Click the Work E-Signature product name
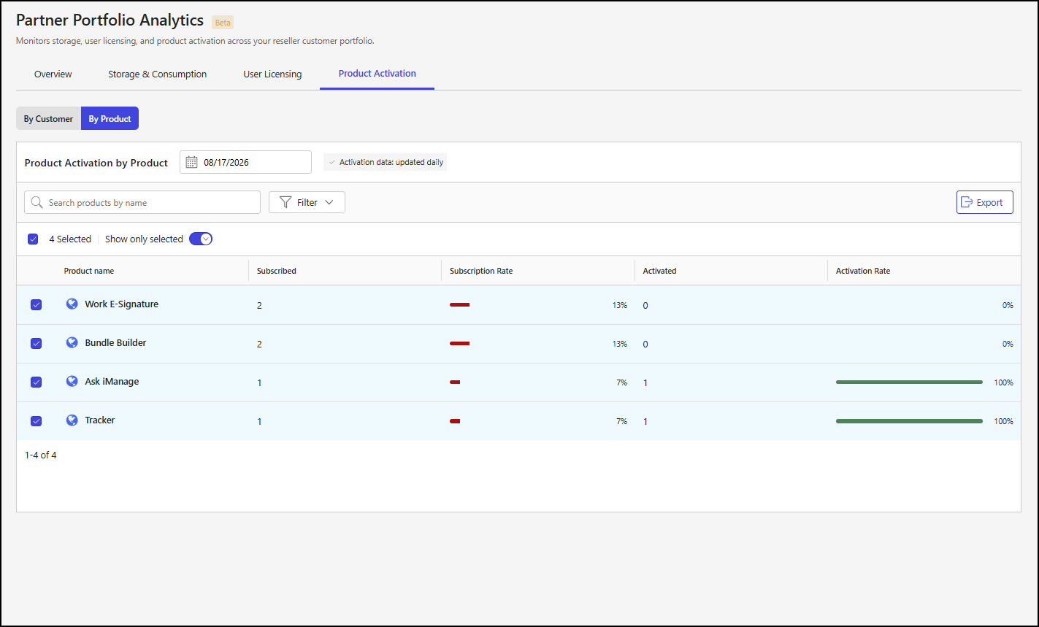The width and height of the screenshot is (1039, 627). [x=121, y=304]
